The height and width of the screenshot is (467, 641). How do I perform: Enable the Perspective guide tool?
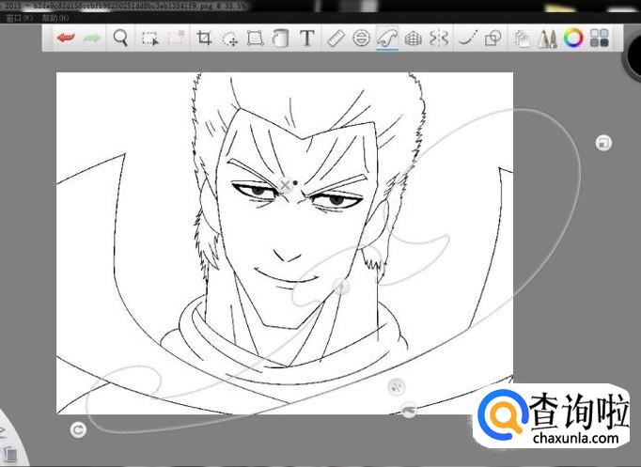coord(413,39)
